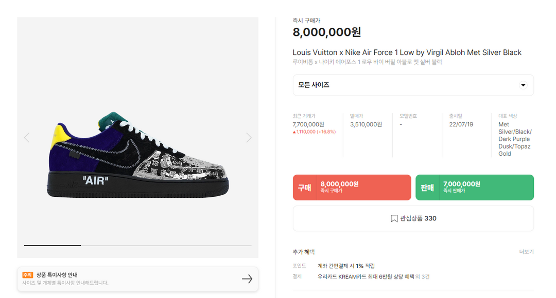The width and height of the screenshot is (556, 298).
Task: Click the next image right arrow
Action: pyautogui.click(x=249, y=138)
